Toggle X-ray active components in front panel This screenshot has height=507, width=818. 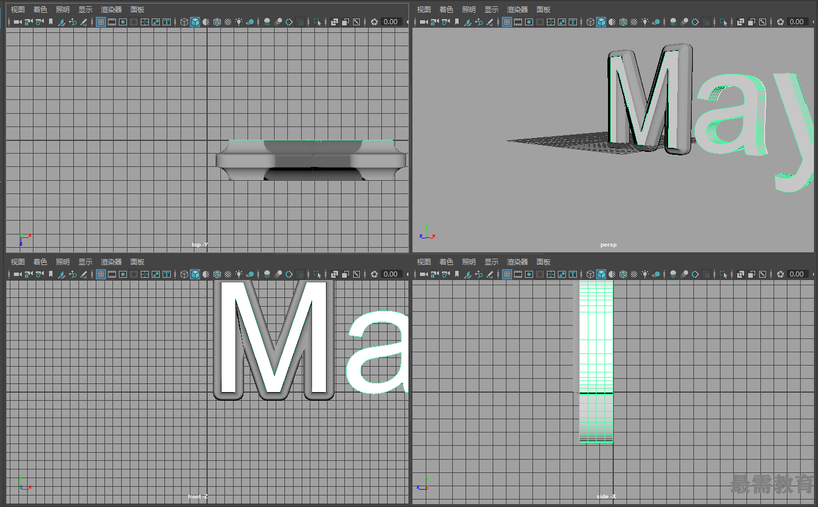(x=346, y=274)
